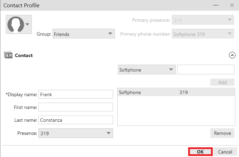Click the phone number input field
The image size is (239, 157).
[205, 70]
